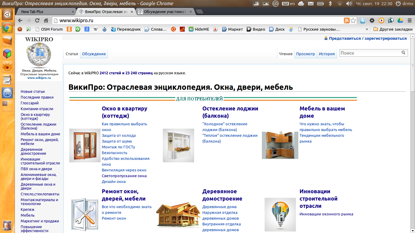Open sidebar link Новые статьи
The width and height of the screenshot is (415, 233).
coord(33,91)
